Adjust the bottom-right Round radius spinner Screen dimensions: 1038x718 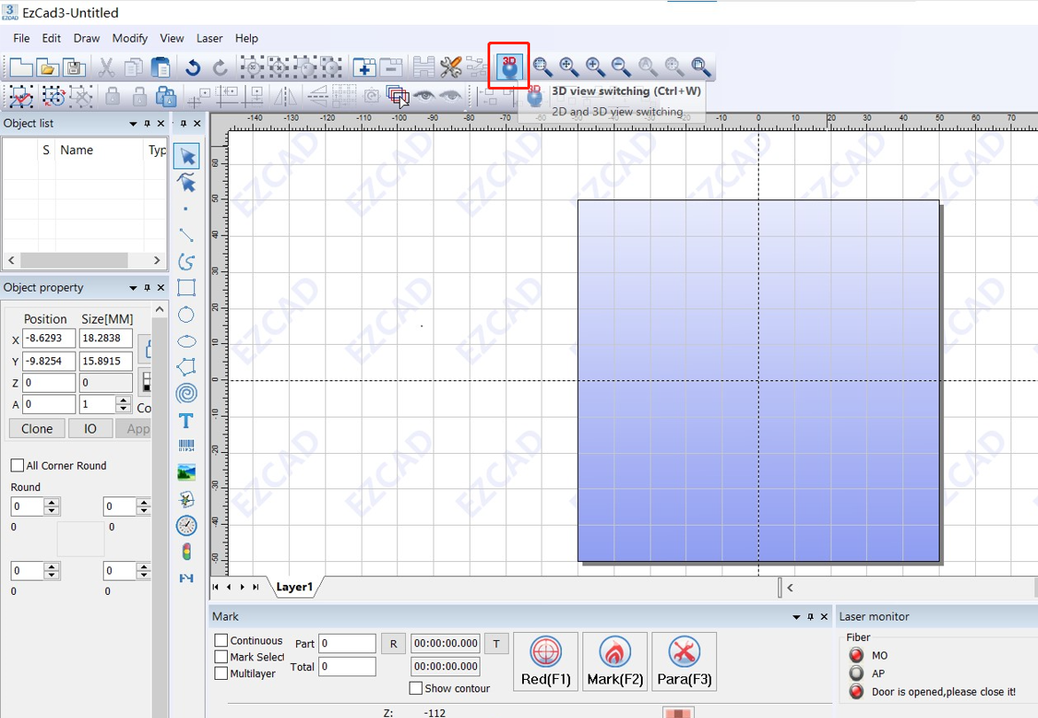(143, 571)
